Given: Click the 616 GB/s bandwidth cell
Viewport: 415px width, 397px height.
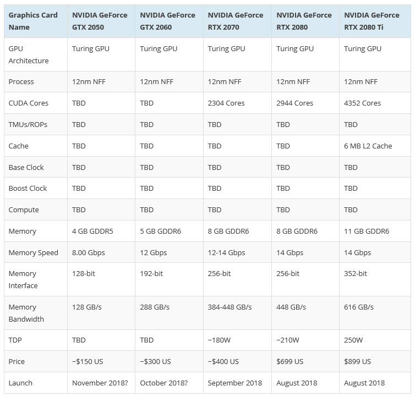Looking at the screenshot, I should click(358, 307).
